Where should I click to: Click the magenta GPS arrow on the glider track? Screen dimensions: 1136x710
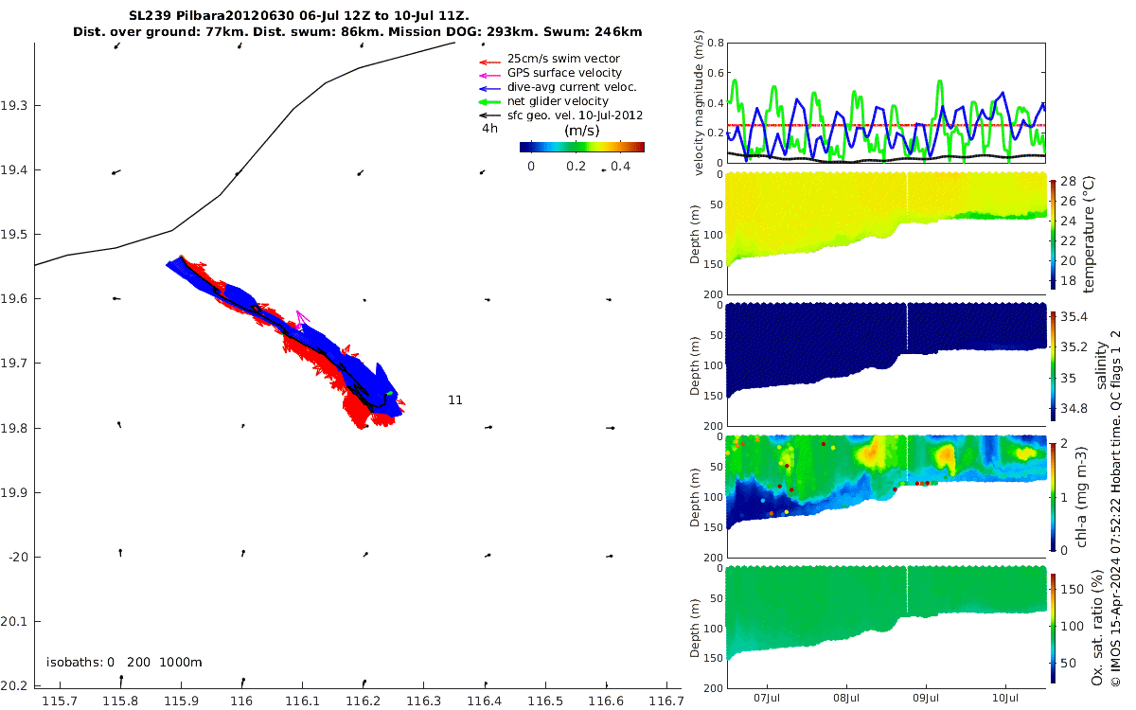click(x=302, y=319)
